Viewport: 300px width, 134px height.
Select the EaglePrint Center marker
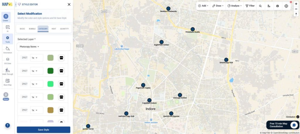pyautogui.click(x=161, y=42)
